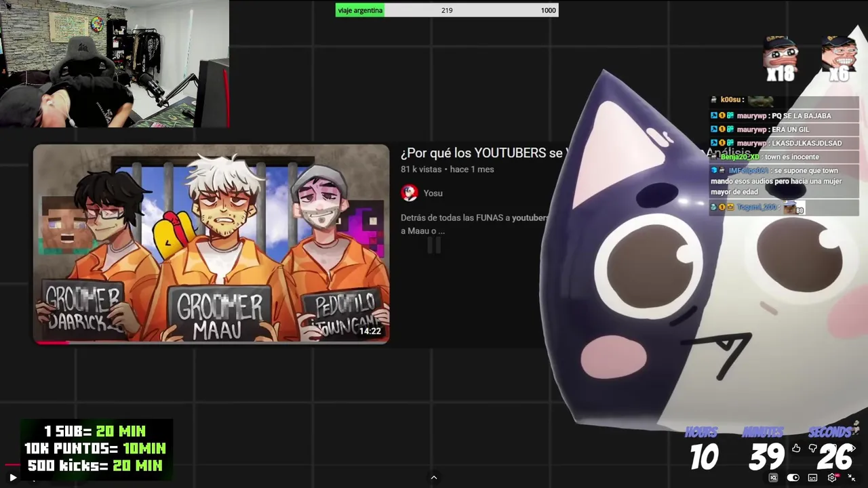Image resolution: width=868 pixels, height=488 pixels.
Task: Click '81 k vistas · hace 1 mes' text
Action: [447, 169]
